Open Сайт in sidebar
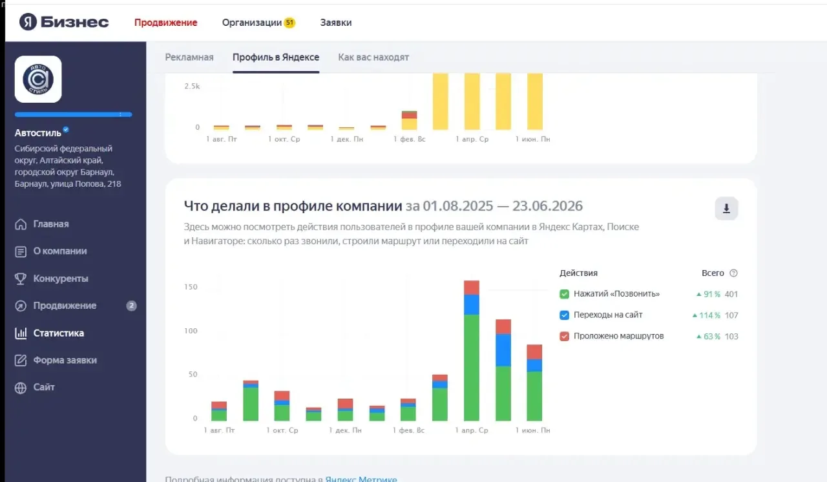Image resolution: width=827 pixels, height=482 pixels. [x=44, y=388]
